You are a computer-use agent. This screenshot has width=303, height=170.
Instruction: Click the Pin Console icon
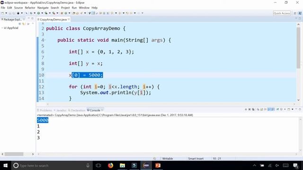coord(277,109)
